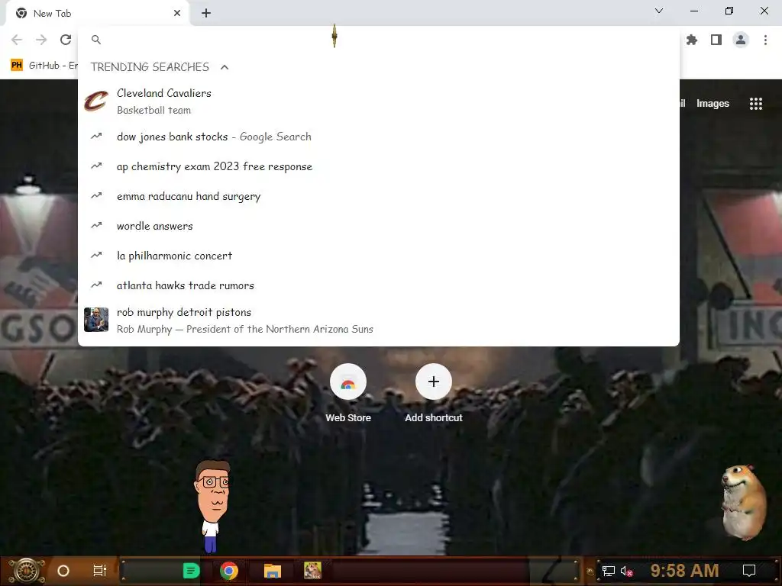Click the Add shortcut button

click(x=434, y=394)
